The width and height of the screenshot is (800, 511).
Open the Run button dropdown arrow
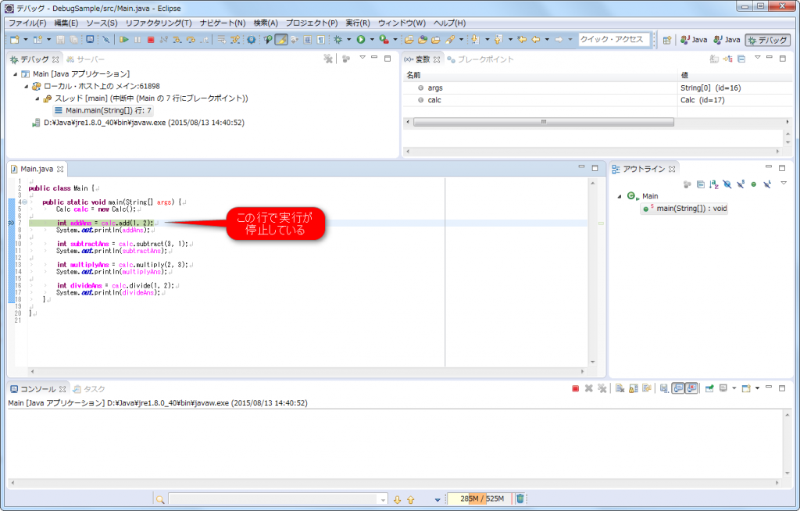[372, 38]
